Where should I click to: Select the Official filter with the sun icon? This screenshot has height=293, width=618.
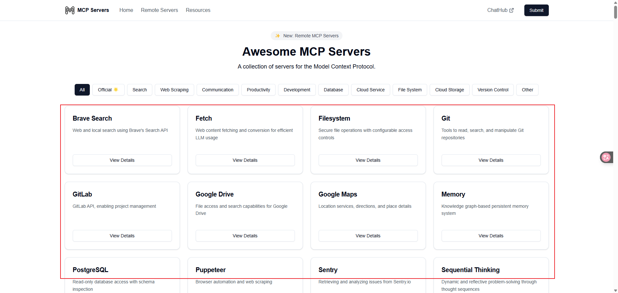[108, 90]
